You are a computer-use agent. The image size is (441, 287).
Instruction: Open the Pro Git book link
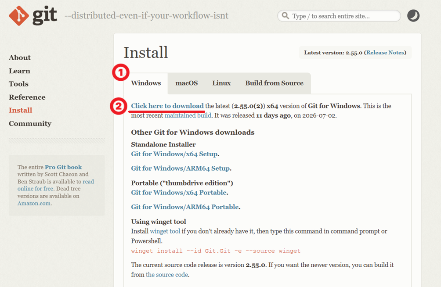pyautogui.click(x=63, y=167)
